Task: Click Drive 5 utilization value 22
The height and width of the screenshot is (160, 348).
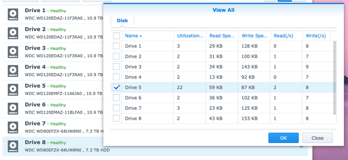Action: [x=180, y=88]
